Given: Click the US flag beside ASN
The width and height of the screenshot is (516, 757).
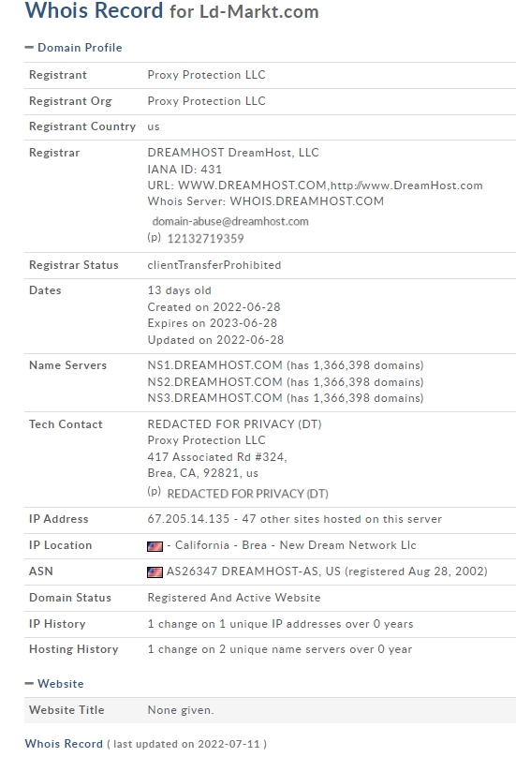Looking at the screenshot, I should [155, 572].
